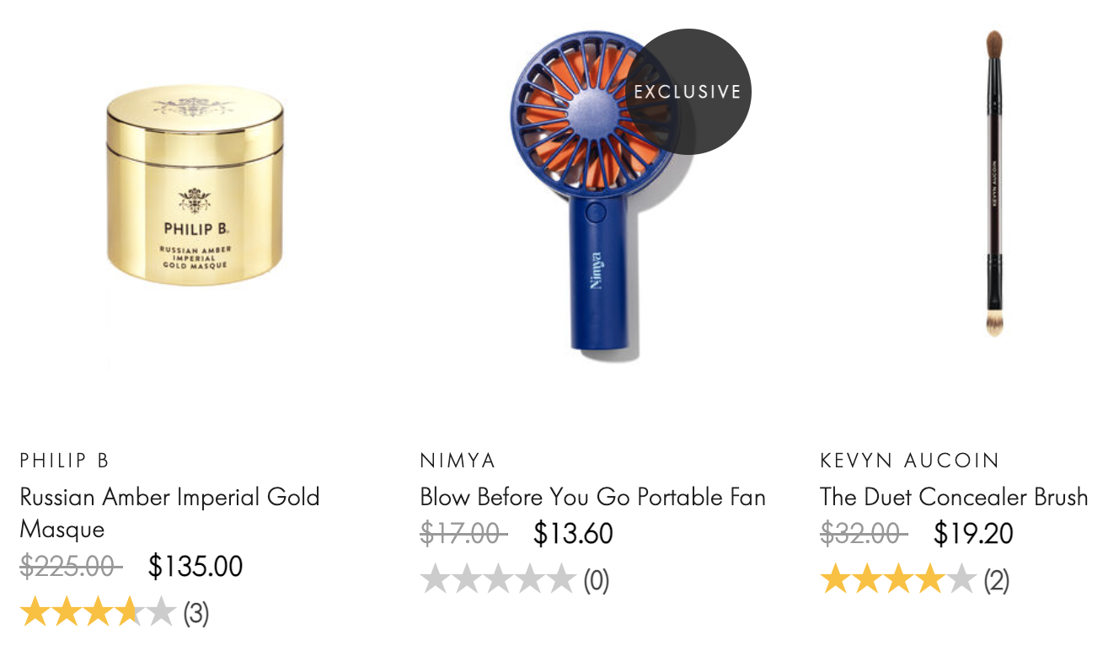The width and height of the screenshot is (1119, 645).
Task: Click the star rating of the concealer brush
Action: coord(898,579)
